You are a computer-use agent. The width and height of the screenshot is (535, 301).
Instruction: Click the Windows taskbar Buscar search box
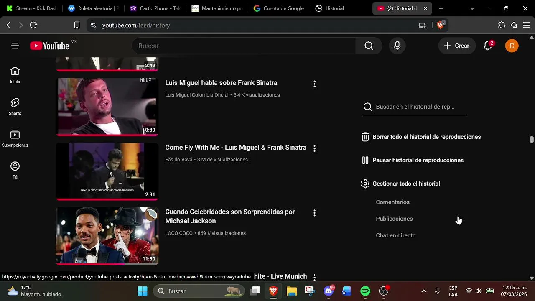(199, 291)
